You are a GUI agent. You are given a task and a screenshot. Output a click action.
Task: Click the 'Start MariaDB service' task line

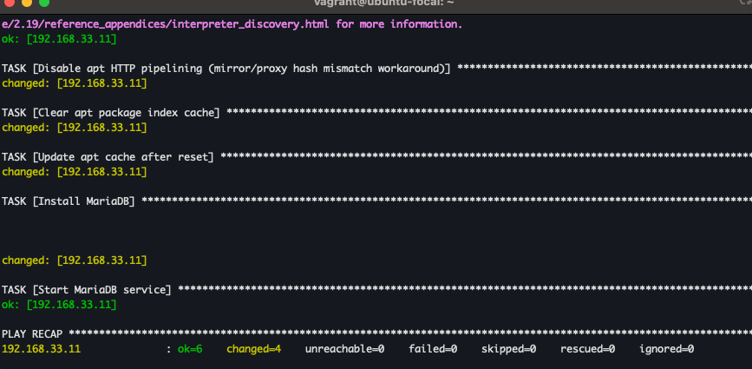pyautogui.click(x=376, y=290)
